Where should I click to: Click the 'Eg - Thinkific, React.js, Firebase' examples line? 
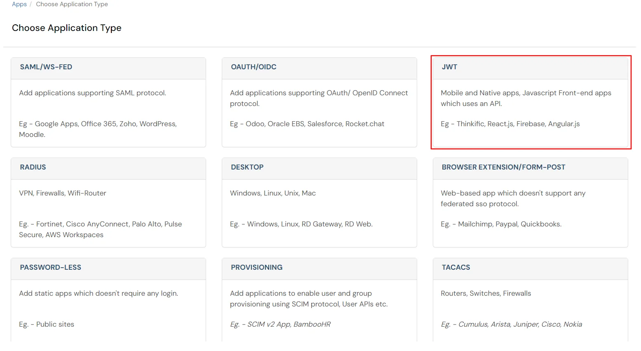[x=510, y=124]
